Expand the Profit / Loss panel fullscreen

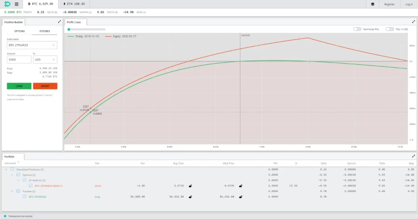click(413, 22)
